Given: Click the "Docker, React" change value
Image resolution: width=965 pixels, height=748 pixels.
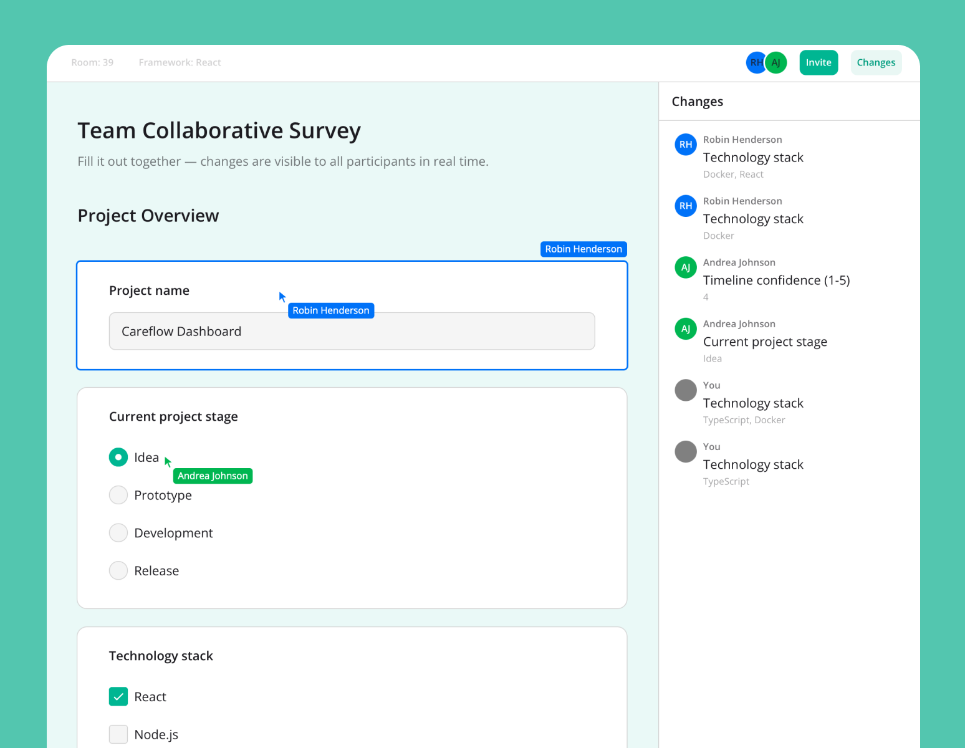Looking at the screenshot, I should 733,175.
